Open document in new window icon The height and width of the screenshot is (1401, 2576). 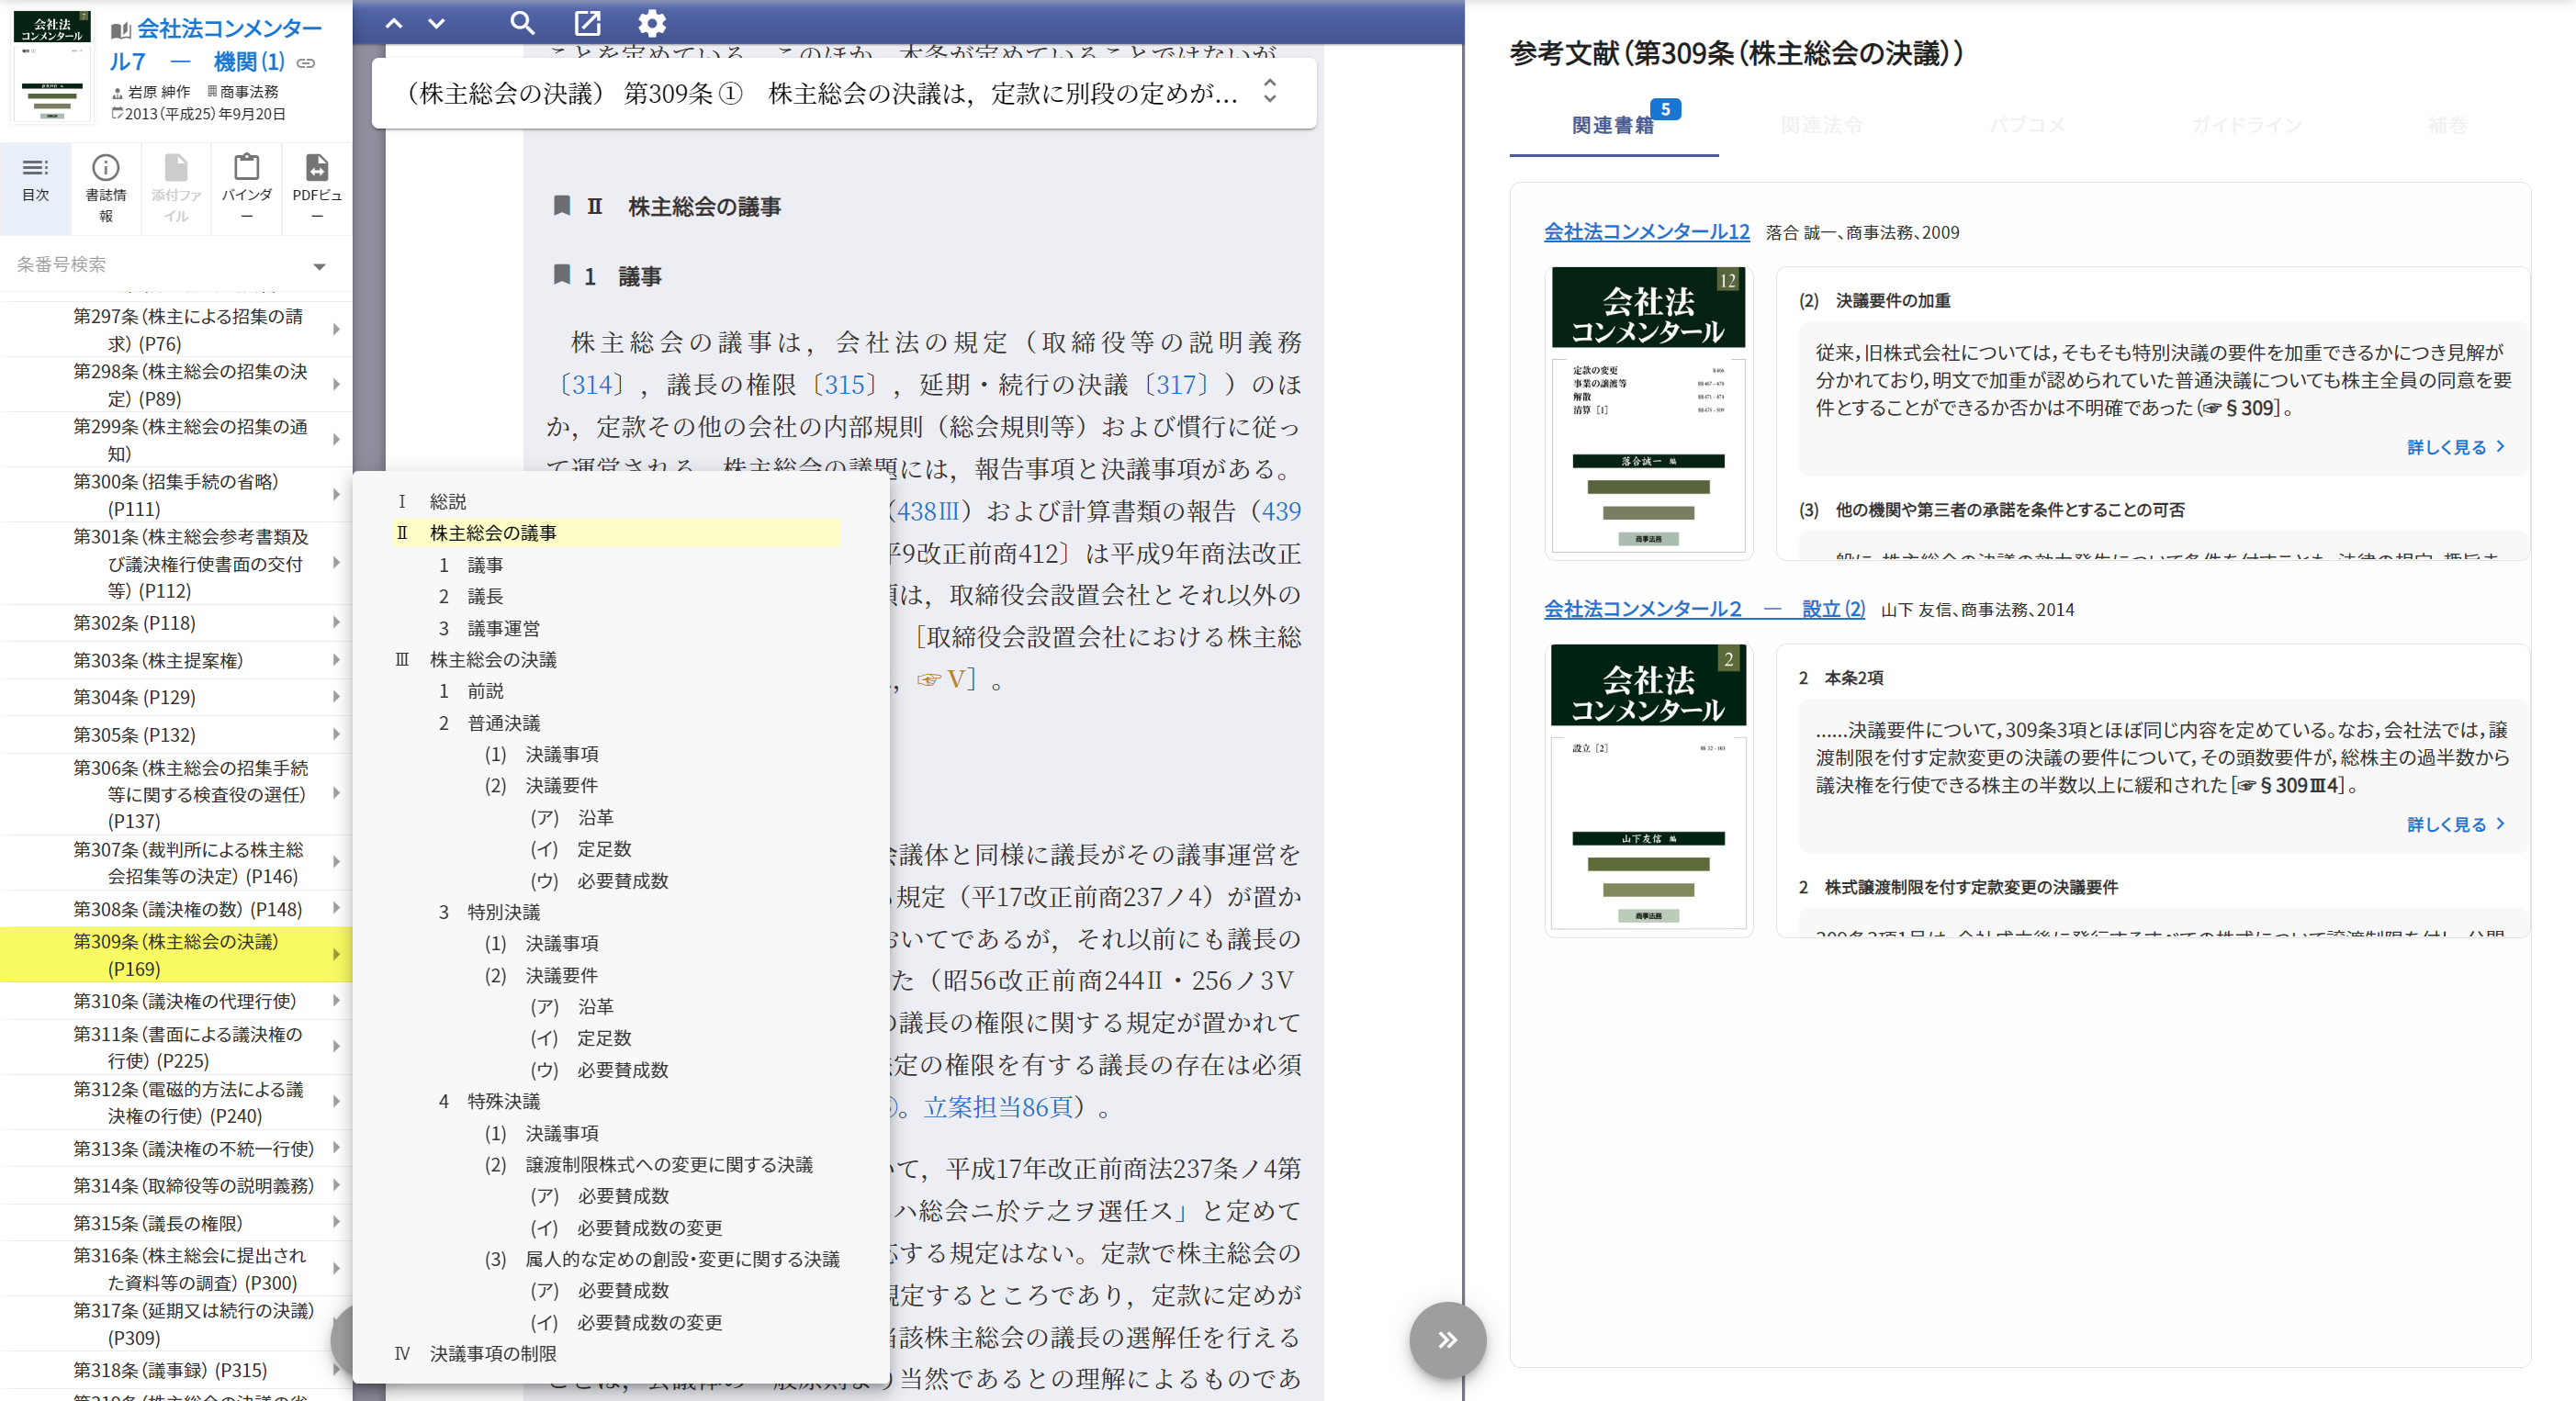coord(587,22)
